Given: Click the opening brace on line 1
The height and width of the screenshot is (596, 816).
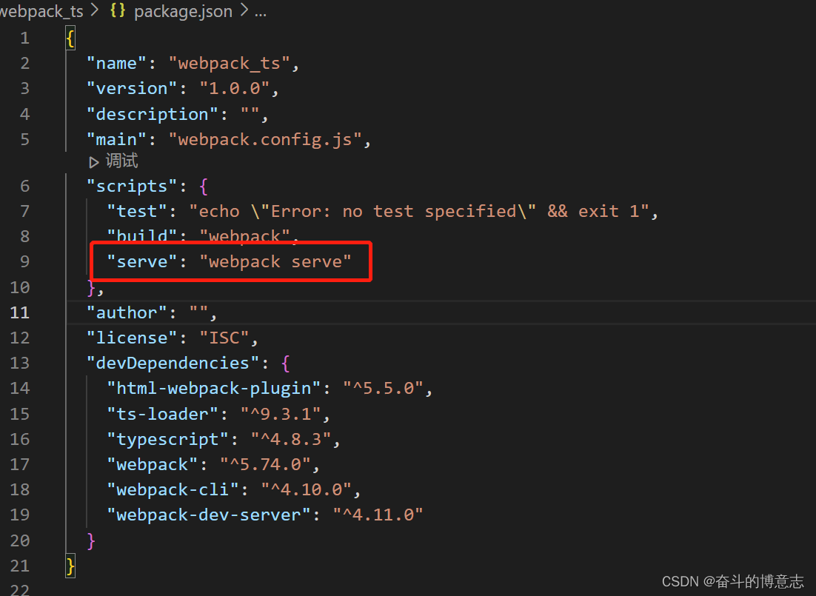Looking at the screenshot, I should (x=69, y=37).
